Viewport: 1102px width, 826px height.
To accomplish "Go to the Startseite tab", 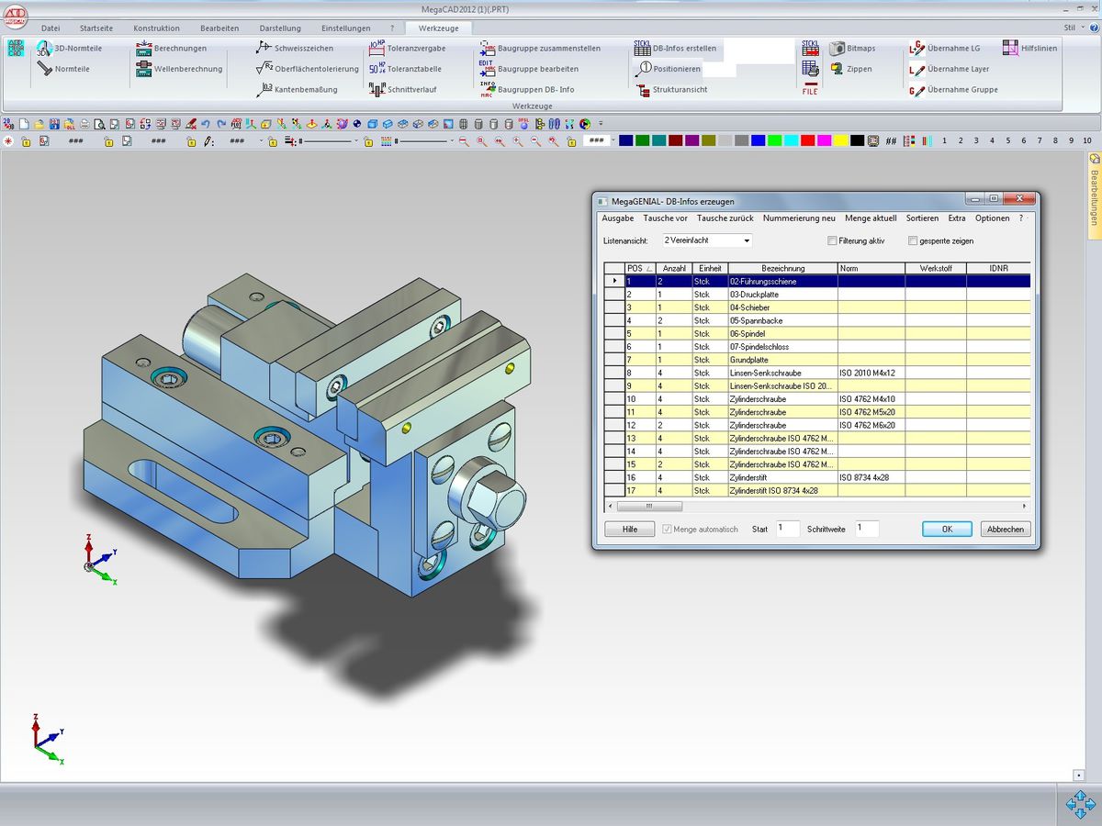I will [96, 28].
